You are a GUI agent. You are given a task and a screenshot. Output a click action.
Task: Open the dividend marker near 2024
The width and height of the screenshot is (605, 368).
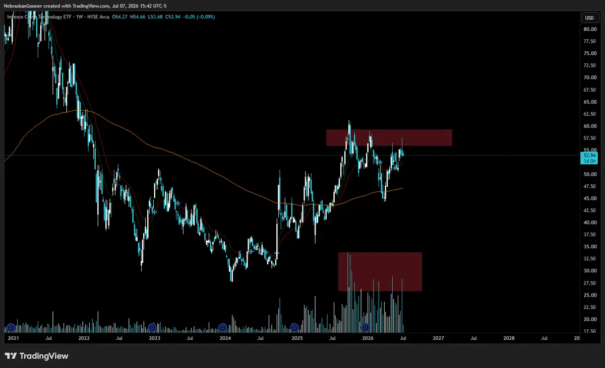point(223,328)
